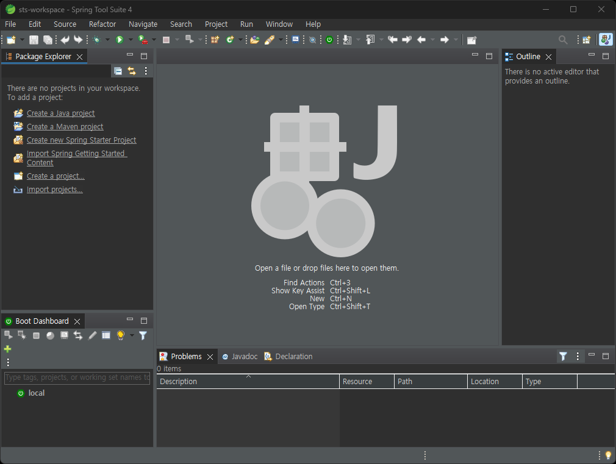This screenshot has height=464, width=616.
Task: Click Import Spring Getting Started Content link
Action: (77, 158)
